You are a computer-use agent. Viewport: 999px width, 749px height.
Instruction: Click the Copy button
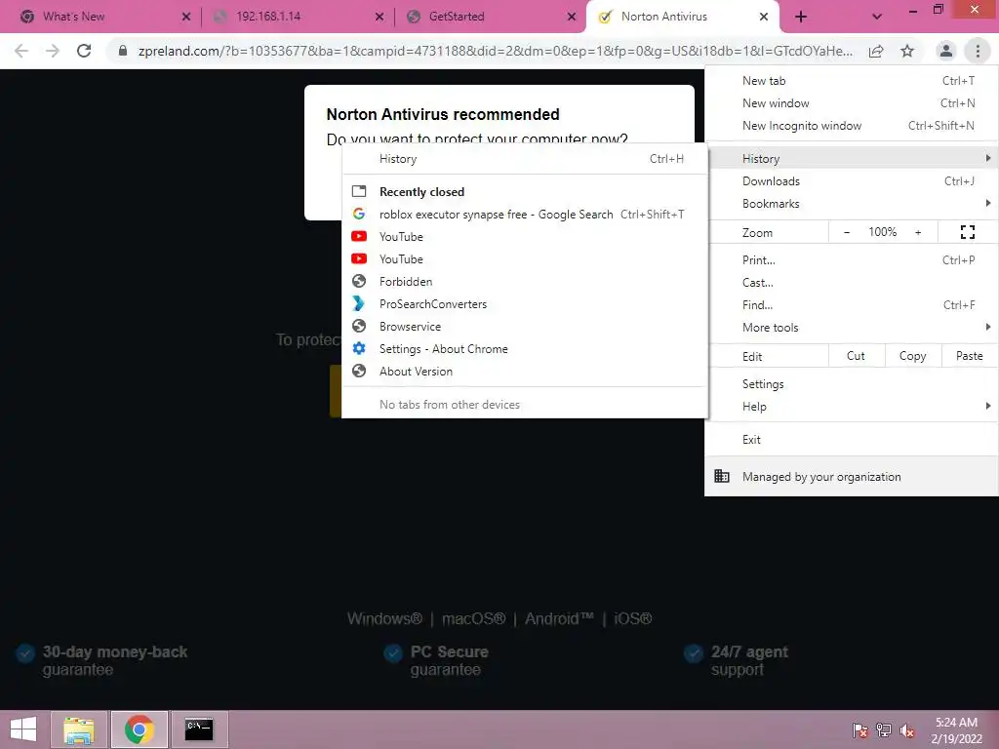pyautogui.click(x=912, y=356)
